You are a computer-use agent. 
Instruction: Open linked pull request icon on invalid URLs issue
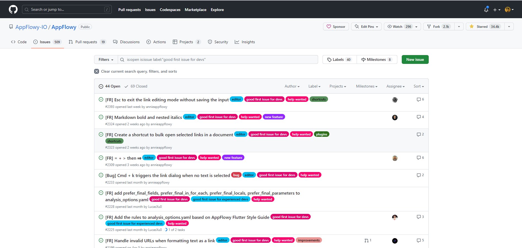[x=368, y=240]
